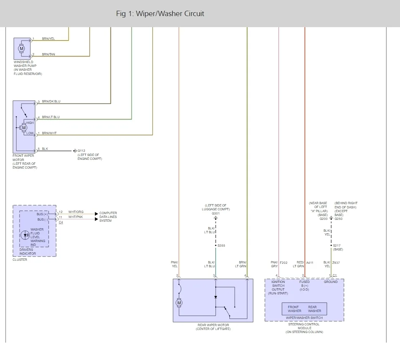The image size is (400, 351).
Task: Click the WINDSHIELD WASHER PUMP caption
Action: (x=28, y=68)
